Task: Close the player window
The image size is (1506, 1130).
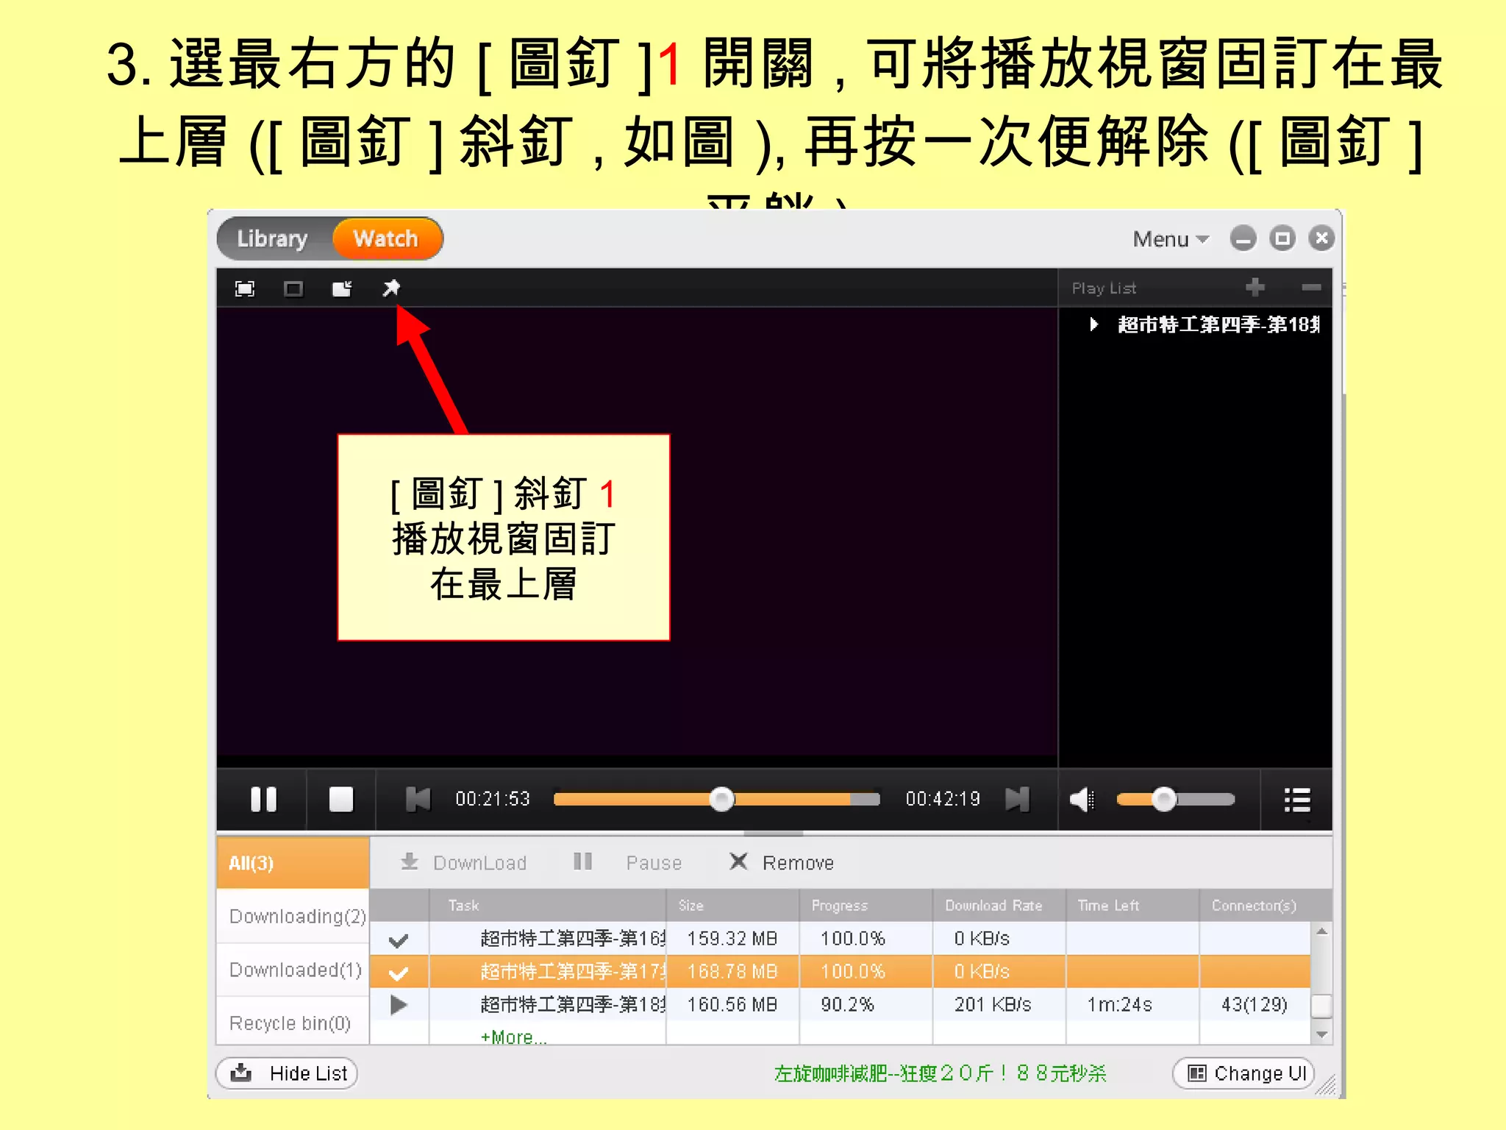Action: [x=1321, y=238]
